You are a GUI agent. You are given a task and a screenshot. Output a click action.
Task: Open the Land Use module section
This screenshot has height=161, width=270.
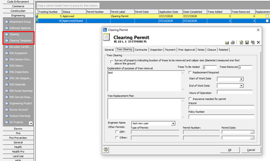click(18, 156)
